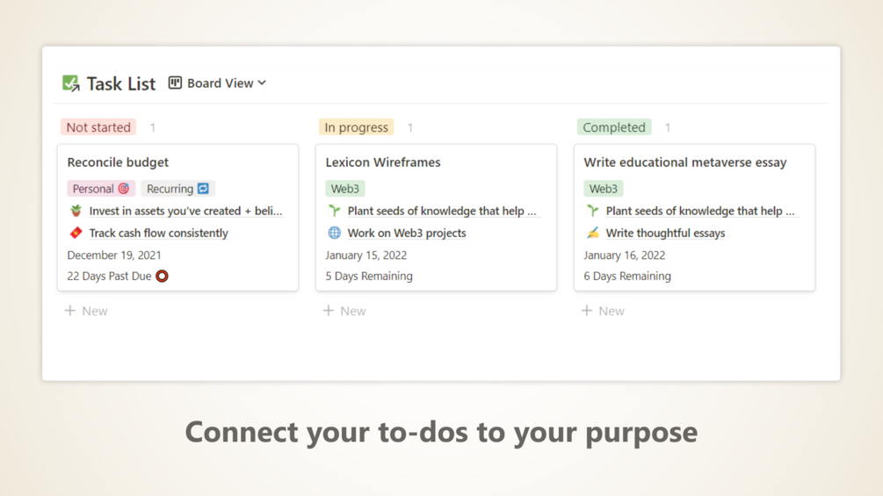Image resolution: width=883 pixels, height=496 pixels.
Task: Open the Work on Web3 projects link
Action: point(407,233)
